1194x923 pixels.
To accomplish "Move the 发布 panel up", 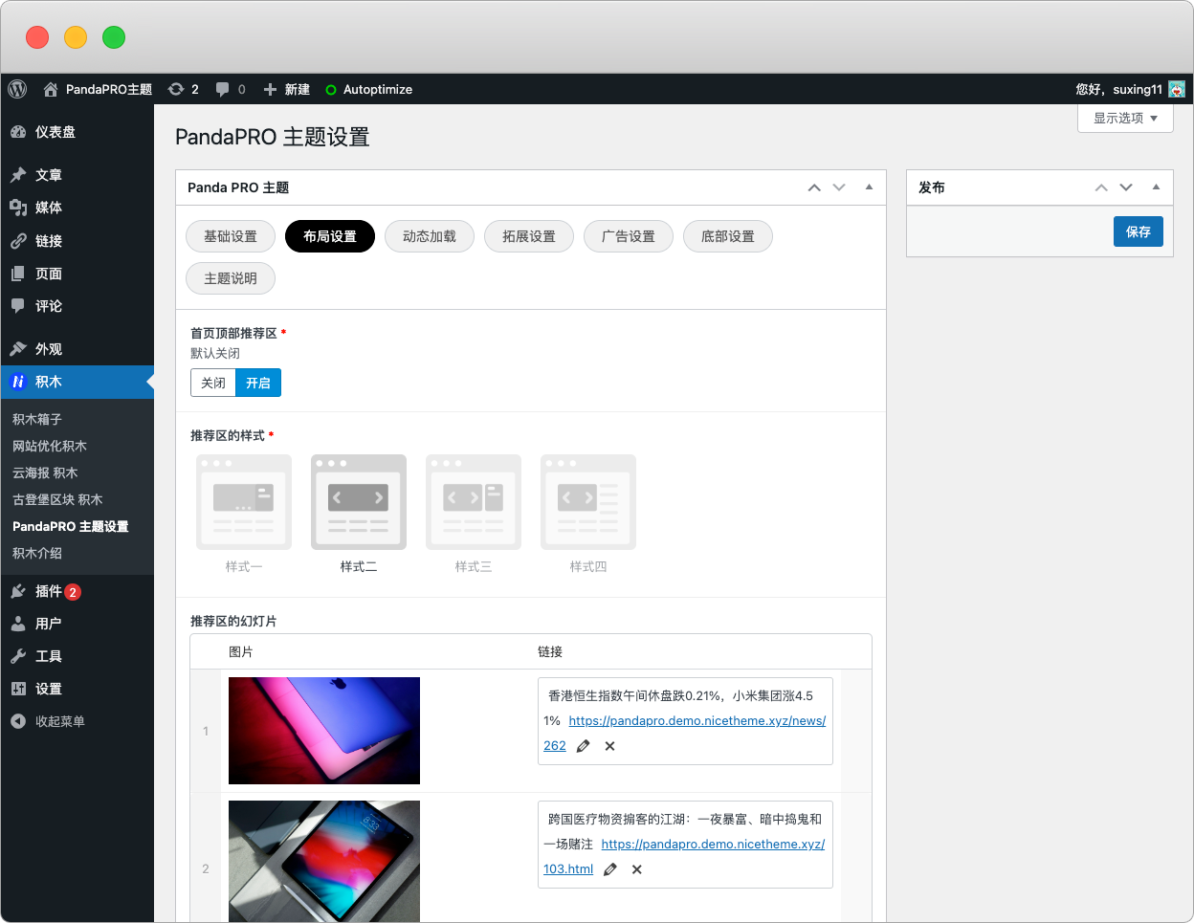I will coord(1101,187).
